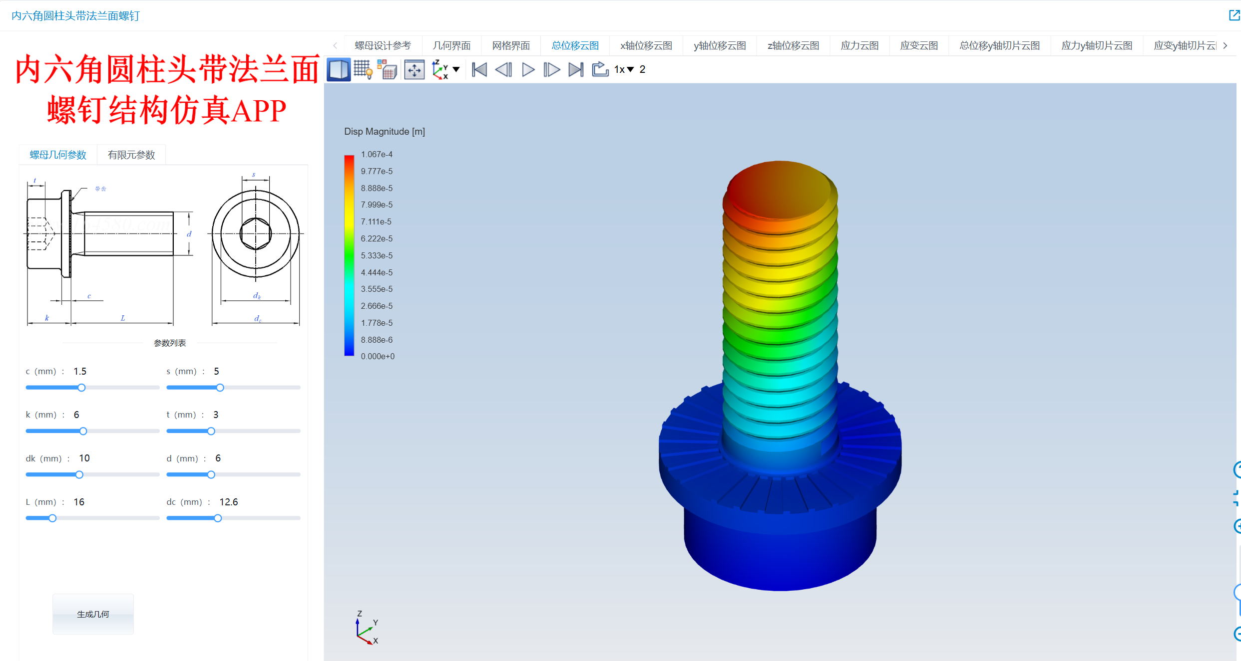Viewport: 1241px width, 661px height.
Task: Step forward one animation frame
Action: [x=551, y=69]
